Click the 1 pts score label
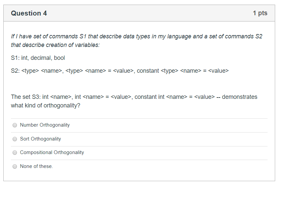The width and height of the screenshot is (303, 200). tap(260, 13)
